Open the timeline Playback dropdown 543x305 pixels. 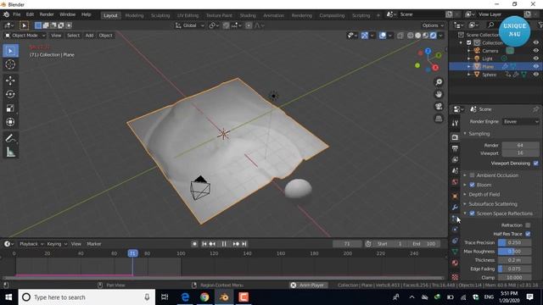(x=31, y=244)
